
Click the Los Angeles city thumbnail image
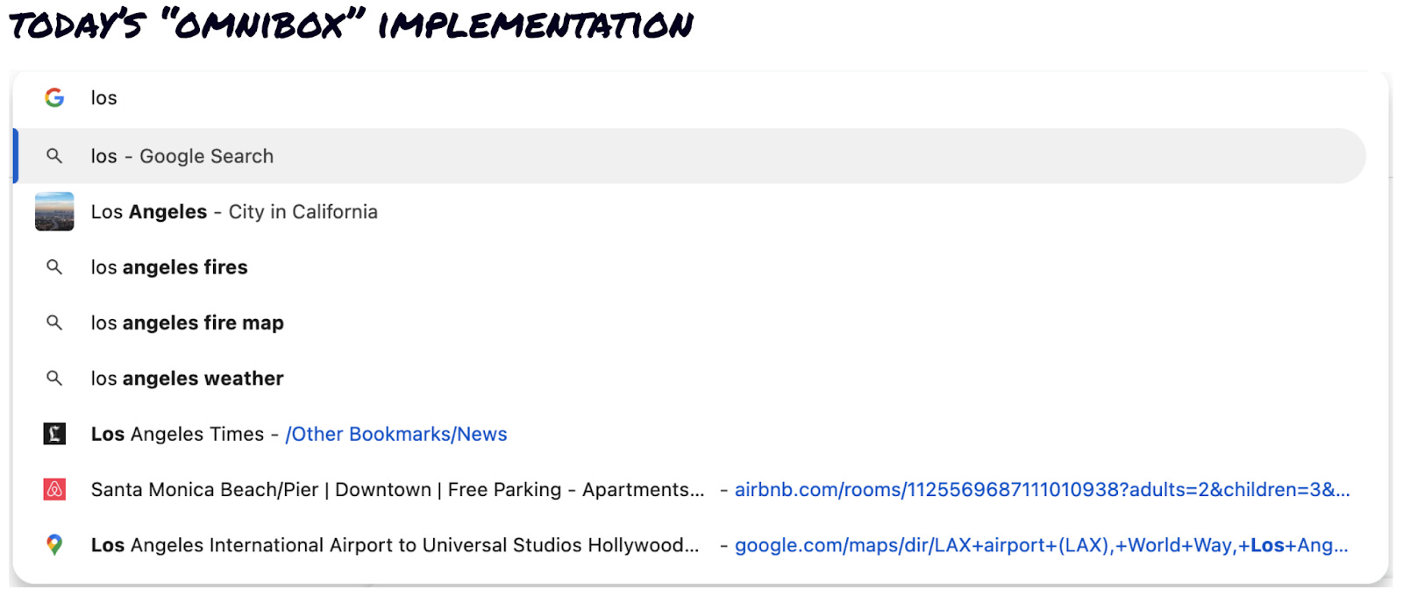coord(54,211)
